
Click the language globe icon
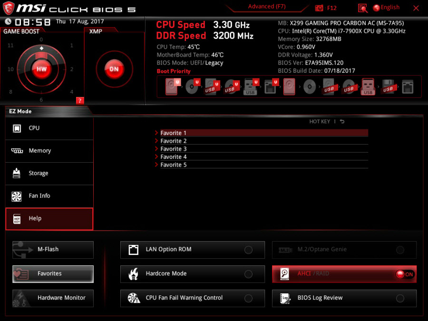point(377,8)
